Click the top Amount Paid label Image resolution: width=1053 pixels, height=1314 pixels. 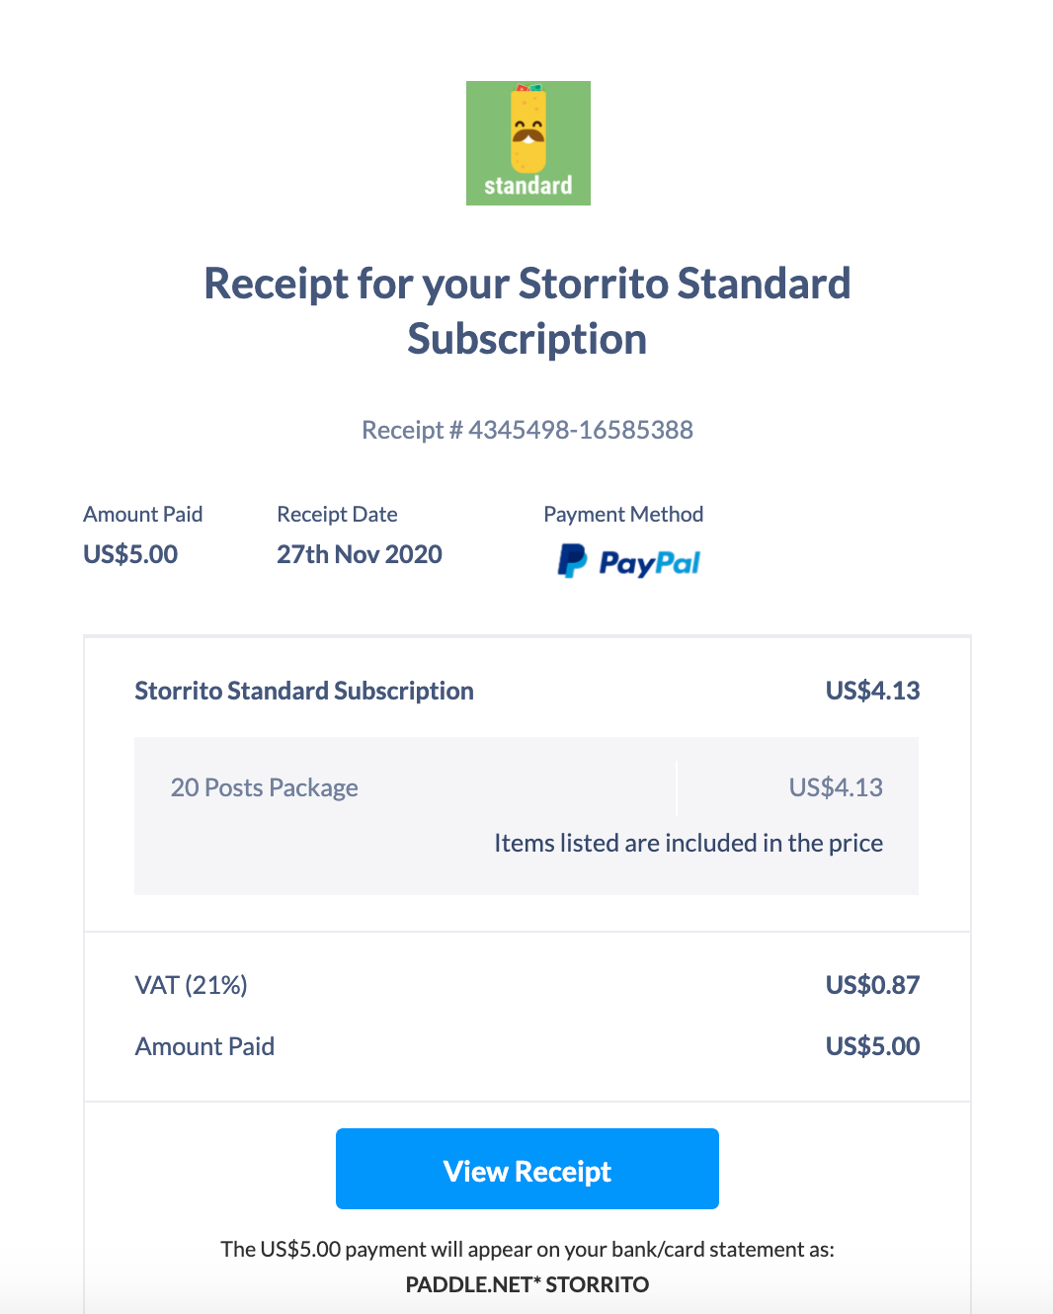tap(142, 514)
